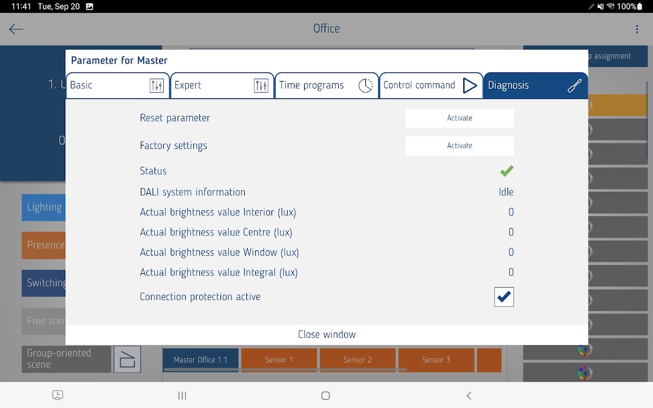This screenshot has width=653, height=408.
Task: Tap the back arrow icon
Action: pos(16,29)
